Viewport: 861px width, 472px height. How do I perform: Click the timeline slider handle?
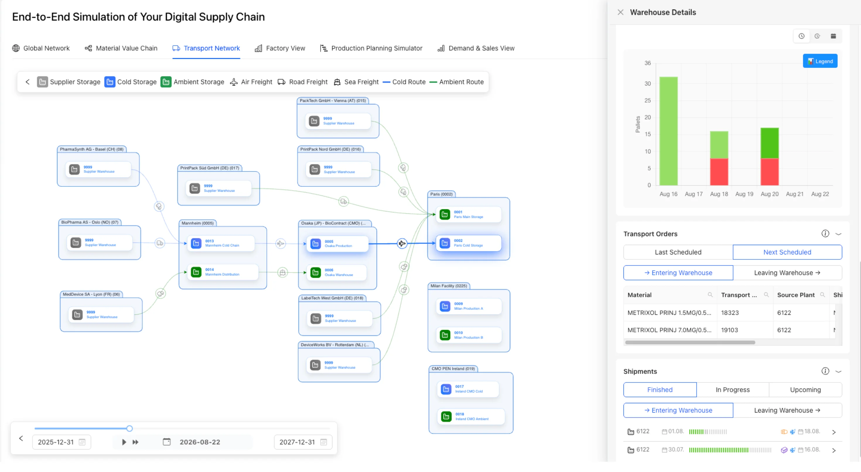coord(129,428)
